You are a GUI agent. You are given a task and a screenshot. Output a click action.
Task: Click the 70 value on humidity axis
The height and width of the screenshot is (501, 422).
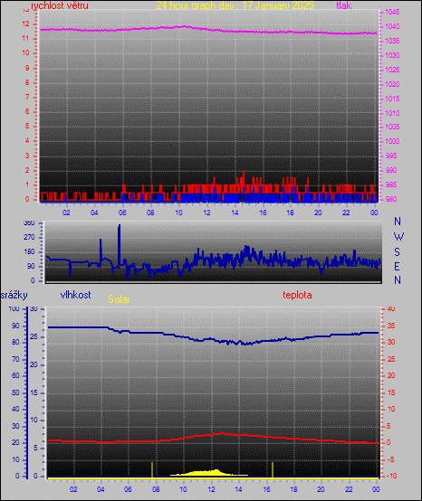click(x=15, y=359)
